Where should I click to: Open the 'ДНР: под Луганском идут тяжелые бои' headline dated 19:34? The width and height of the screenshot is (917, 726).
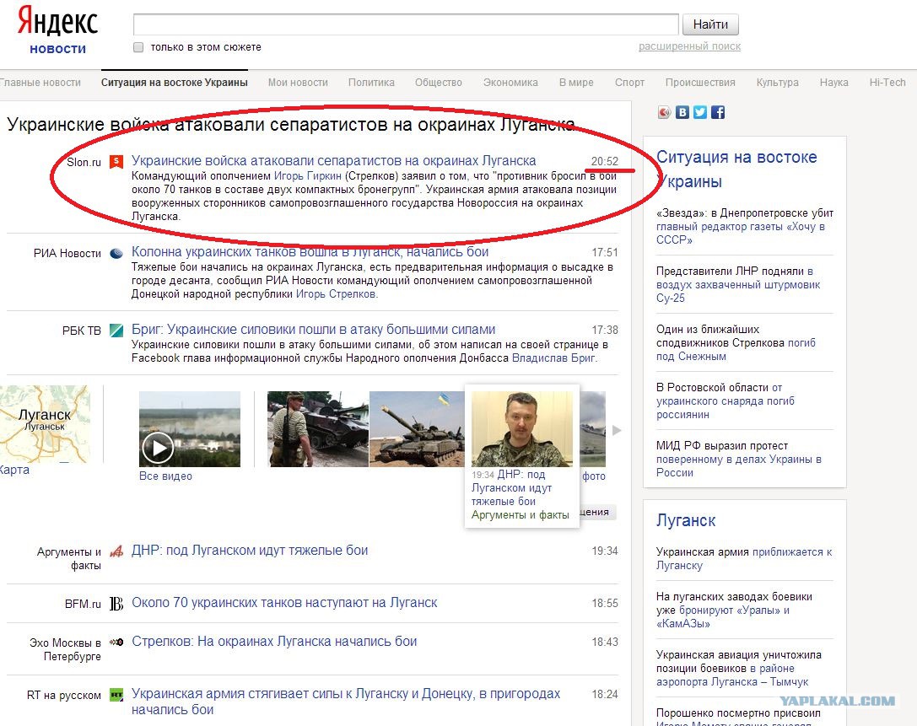point(250,551)
